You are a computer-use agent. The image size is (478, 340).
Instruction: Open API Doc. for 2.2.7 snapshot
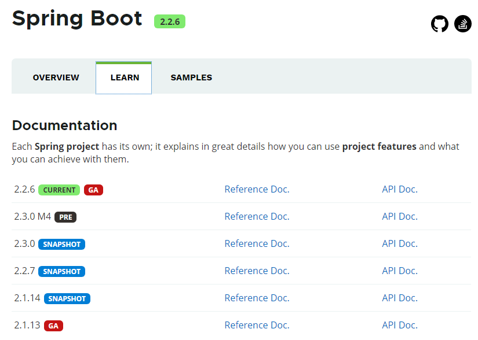point(400,271)
